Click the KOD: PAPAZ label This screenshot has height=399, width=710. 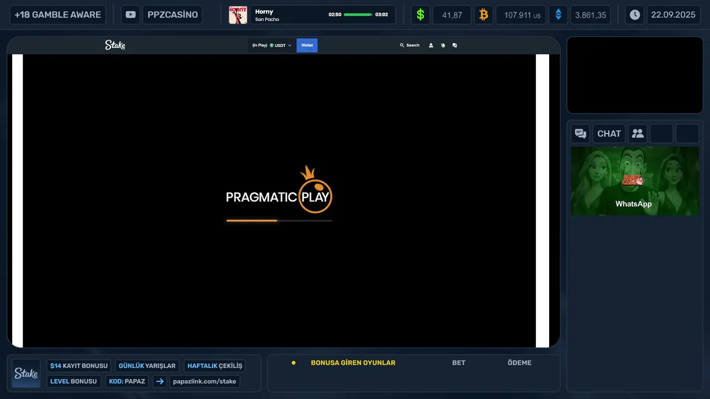coord(127,381)
